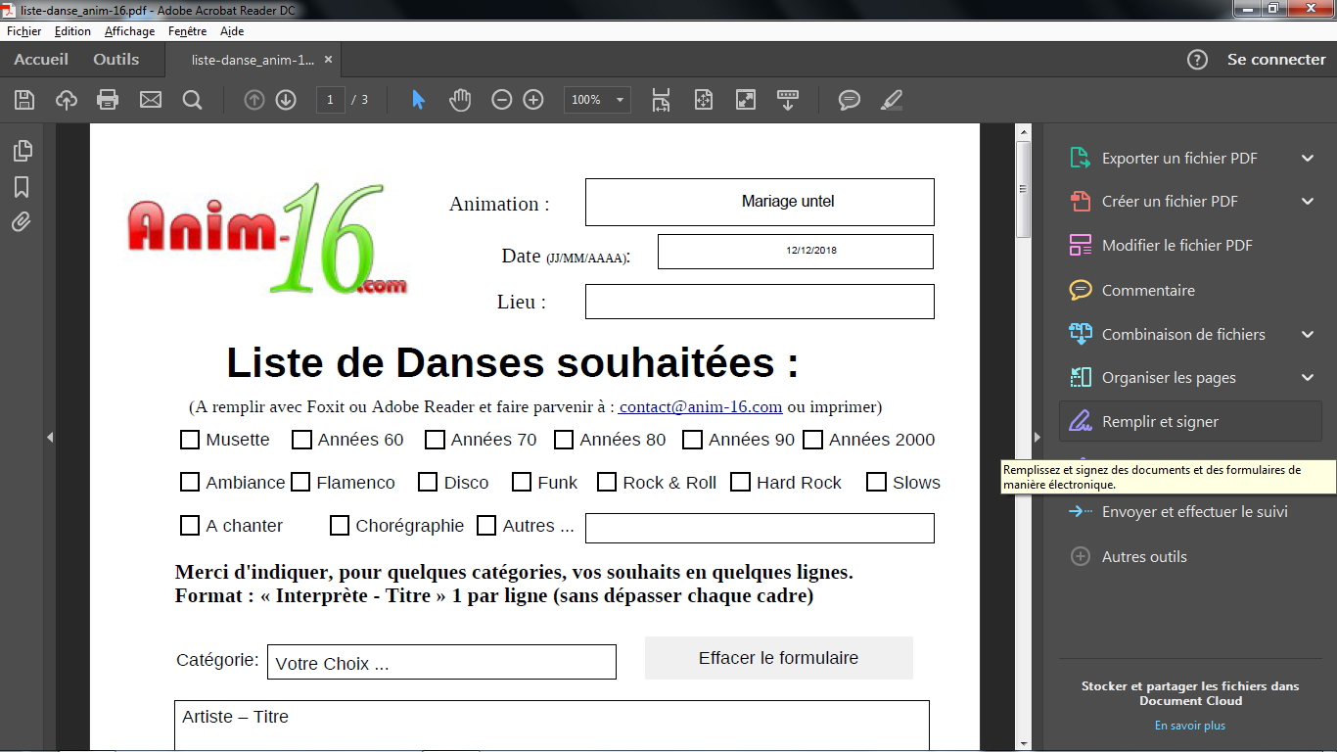Open Autres outils
This screenshot has width=1337, height=752.
[x=1143, y=557]
